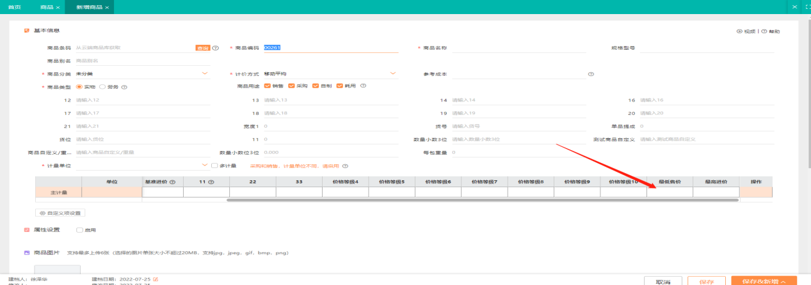Click the edit icon next to 建档日期
811x285 pixels.
[x=156, y=279]
